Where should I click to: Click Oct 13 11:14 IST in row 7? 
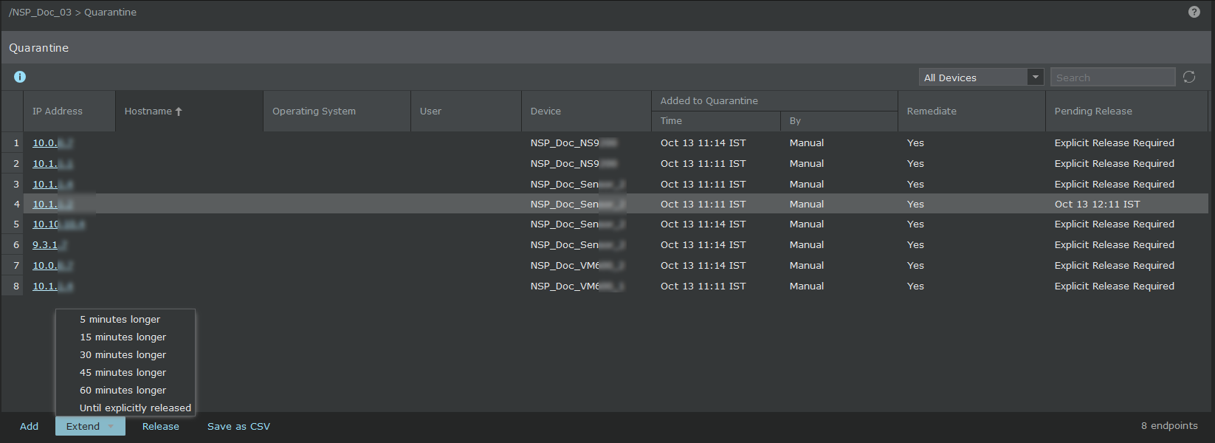click(x=703, y=266)
